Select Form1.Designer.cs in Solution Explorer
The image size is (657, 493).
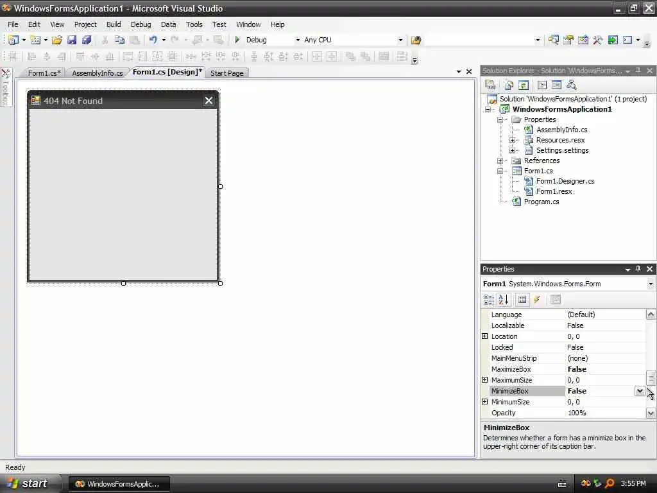565,181
